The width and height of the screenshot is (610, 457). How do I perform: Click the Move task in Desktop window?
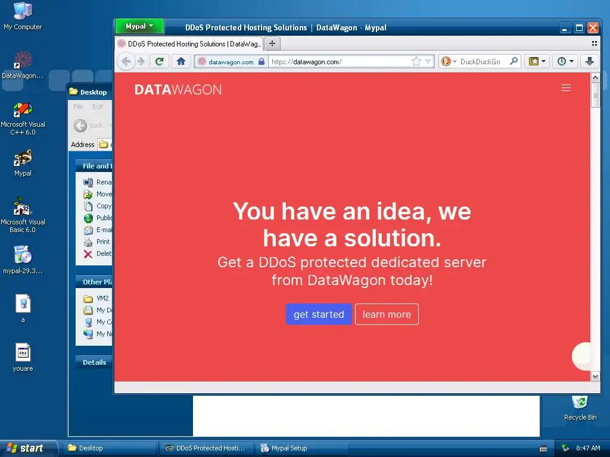pyautogui.click(x=97, y=194)
